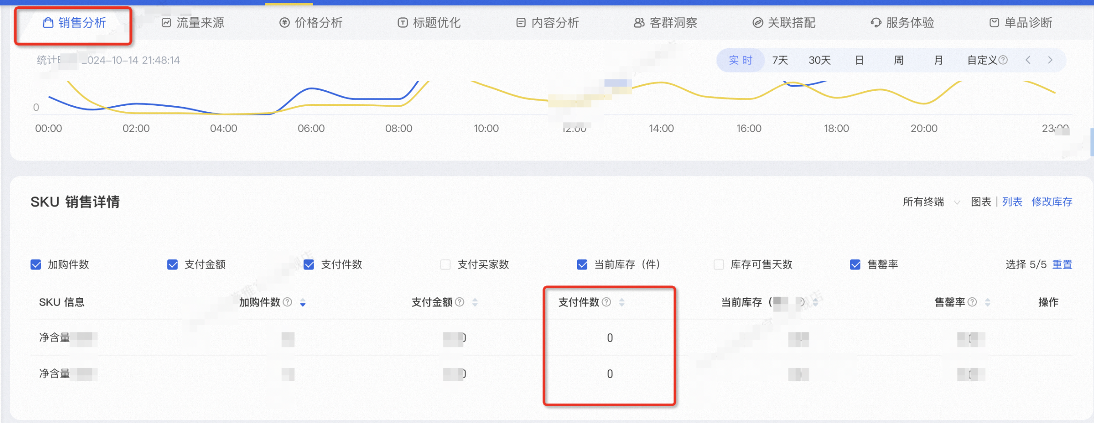Go to the 单品诊断 tab
Image resolution: width=1094 pixels, height=423 pixels.
click(x=1020, y=23)
